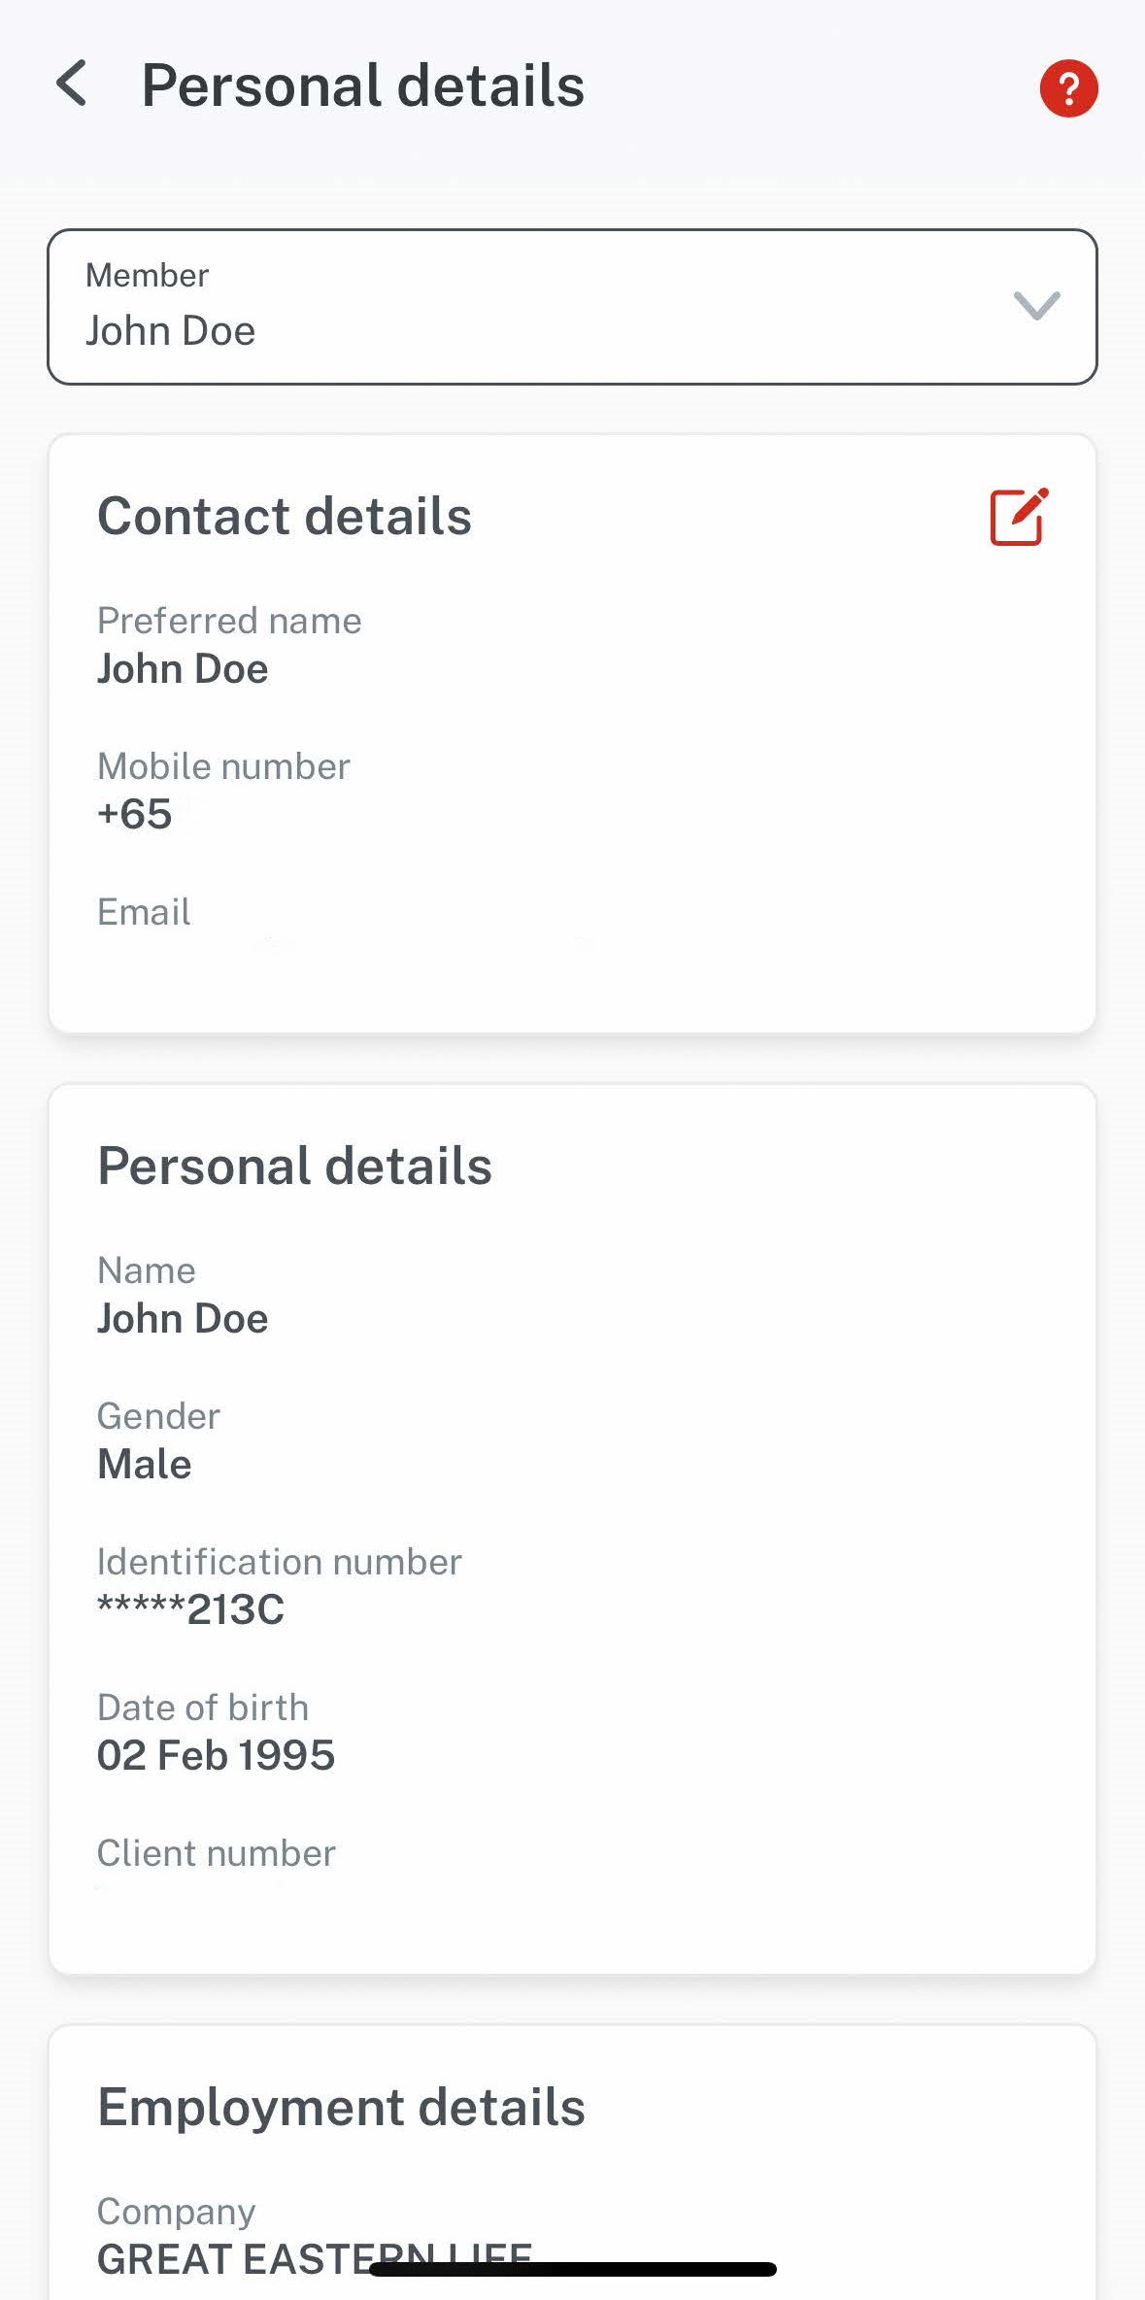The width and height of the screenshot is (1145, 2300).
Task: Tap the Gender value Male
Action: (x=145, y=1464)
